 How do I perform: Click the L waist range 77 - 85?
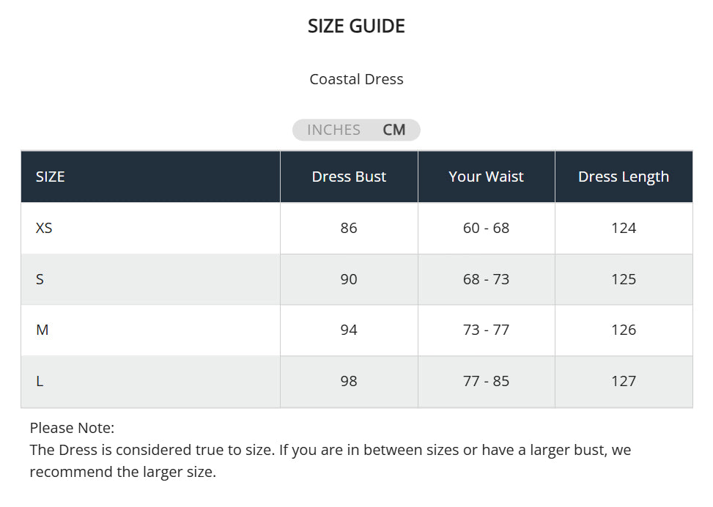(486, 381)
